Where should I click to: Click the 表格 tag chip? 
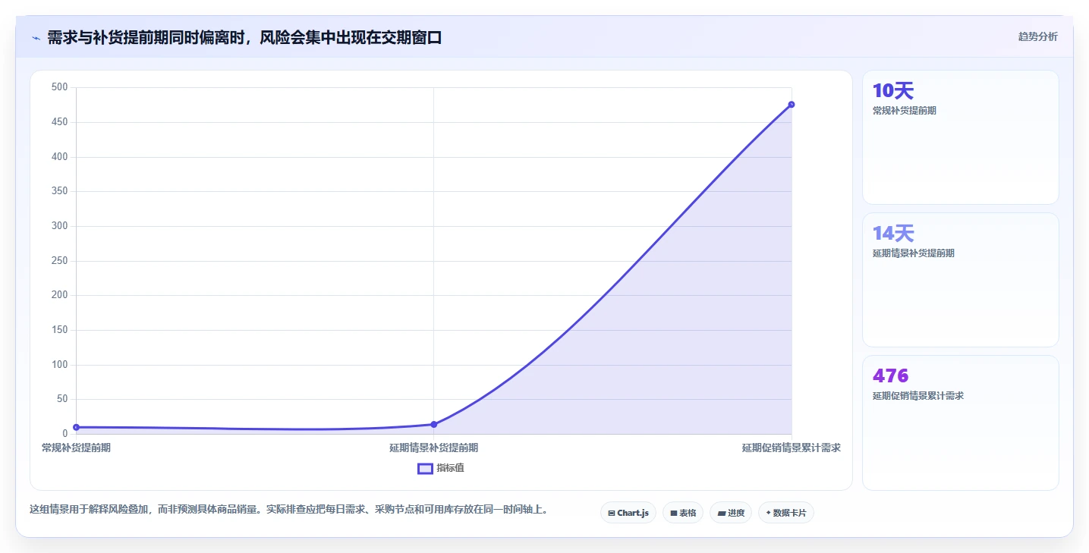pos(683,513)
